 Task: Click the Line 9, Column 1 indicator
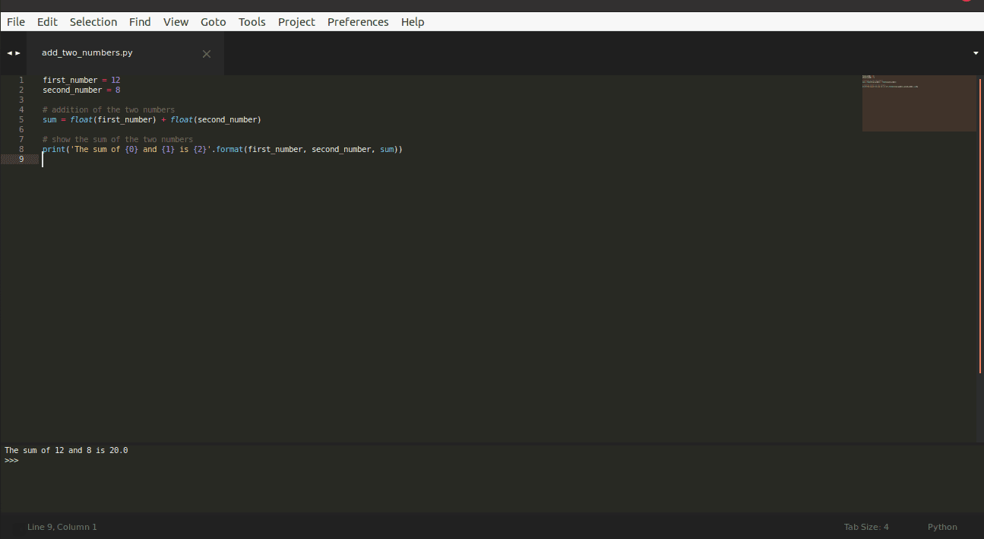point(62,526)
